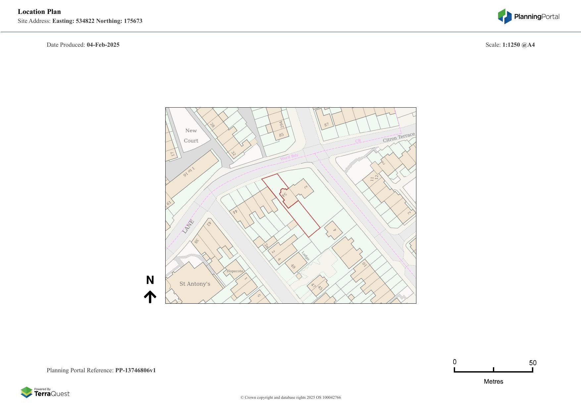Click the scale text 1:1250 @A4
Viewport: 581px width, 411px height.
click(x=518, y=45)
